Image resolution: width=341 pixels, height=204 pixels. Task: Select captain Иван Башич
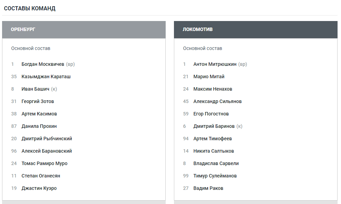tap(35, 89)
